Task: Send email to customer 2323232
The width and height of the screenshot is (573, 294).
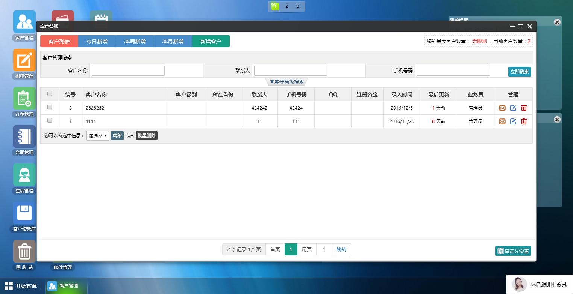Action: [502, 108]
